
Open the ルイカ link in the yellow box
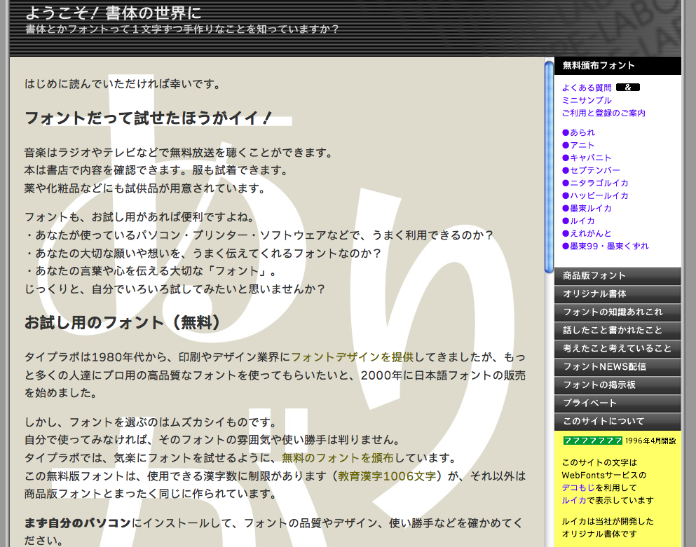click(x=574, y=500)
